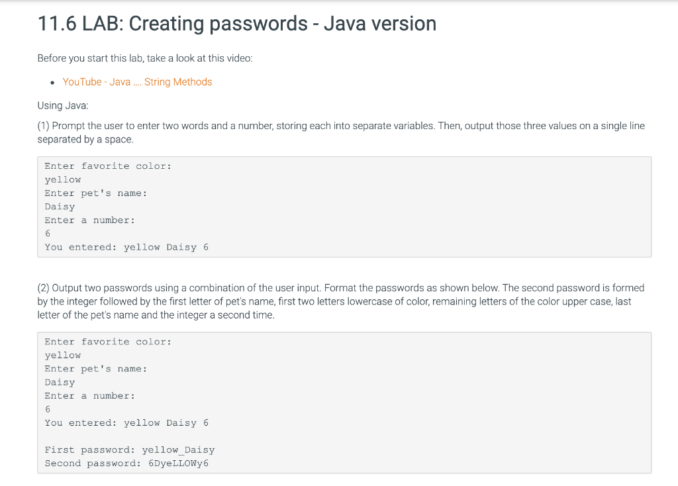Click the step (1) instruction paragraph

[340, 132]
